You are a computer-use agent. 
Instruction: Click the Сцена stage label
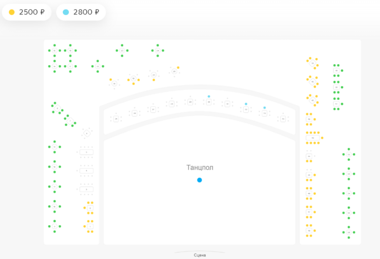tap(200, 255)
